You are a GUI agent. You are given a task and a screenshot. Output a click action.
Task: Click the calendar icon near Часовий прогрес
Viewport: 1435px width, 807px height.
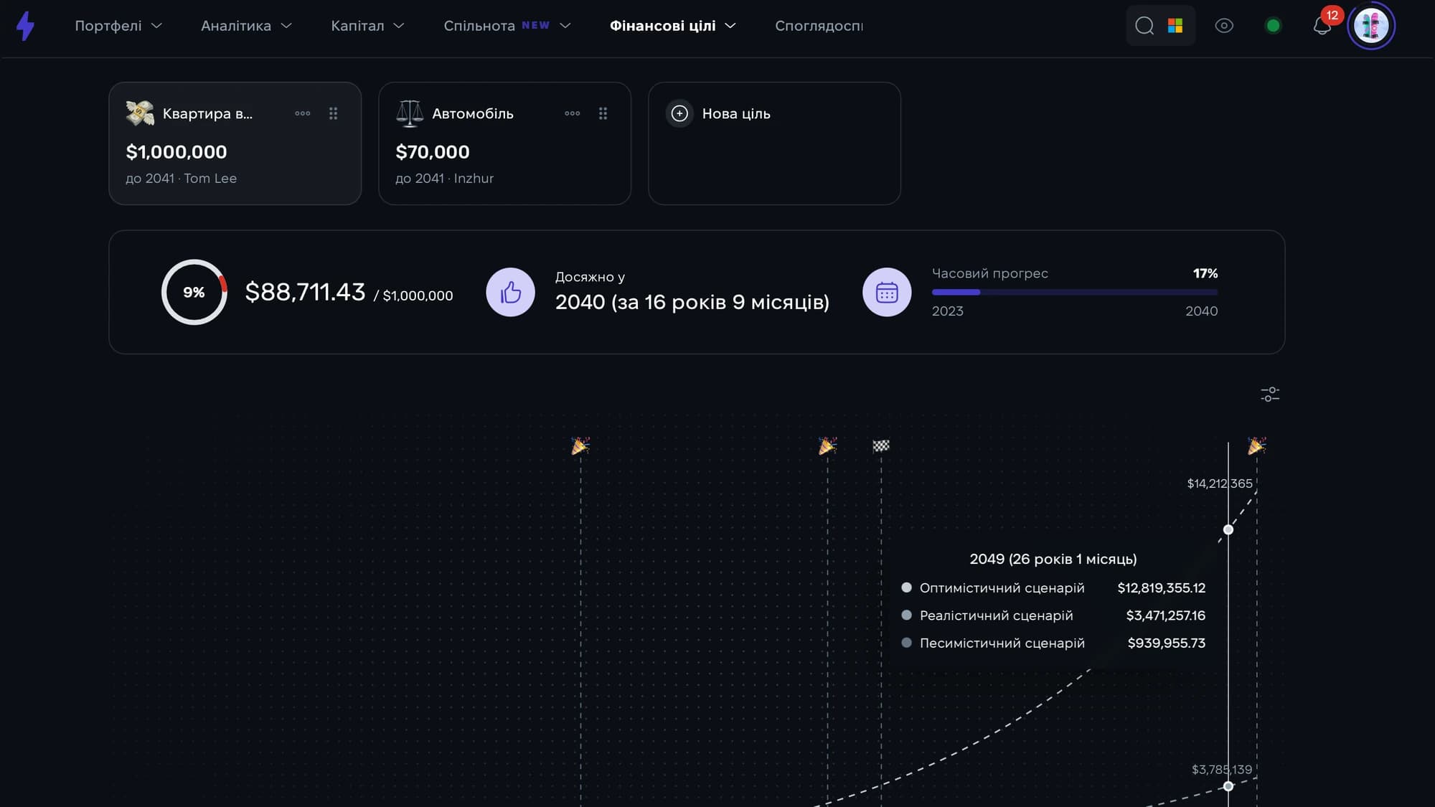point(887,292)
